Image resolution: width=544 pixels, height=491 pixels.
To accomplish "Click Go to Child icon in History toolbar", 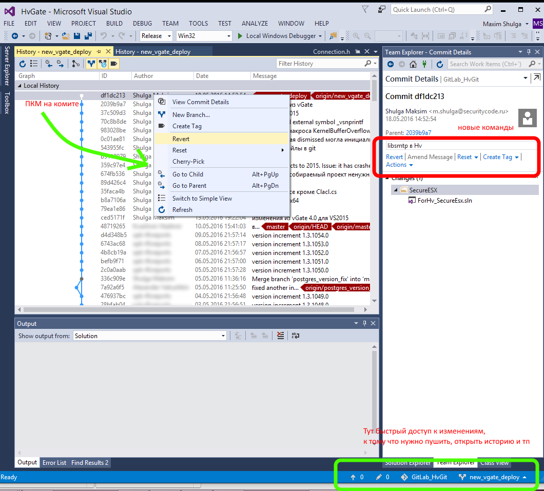I will pyautogui.click(x=49, y=64).
